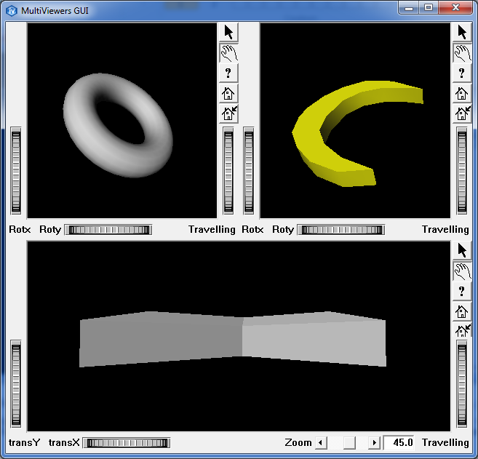The height and width of the screenshot is (459, 478).
Task: Click the Roty thumbwheel under the torus viewer
Action: [108, 230]
